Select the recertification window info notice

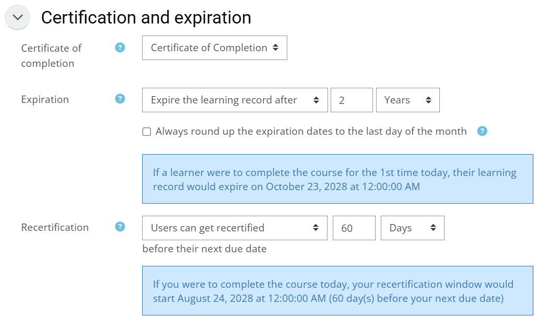(x=337, y=291)
